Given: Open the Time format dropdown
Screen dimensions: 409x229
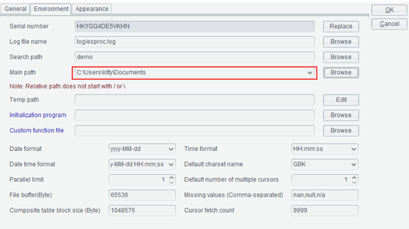Looking at the screenshot, I should (x=353, y=149).
